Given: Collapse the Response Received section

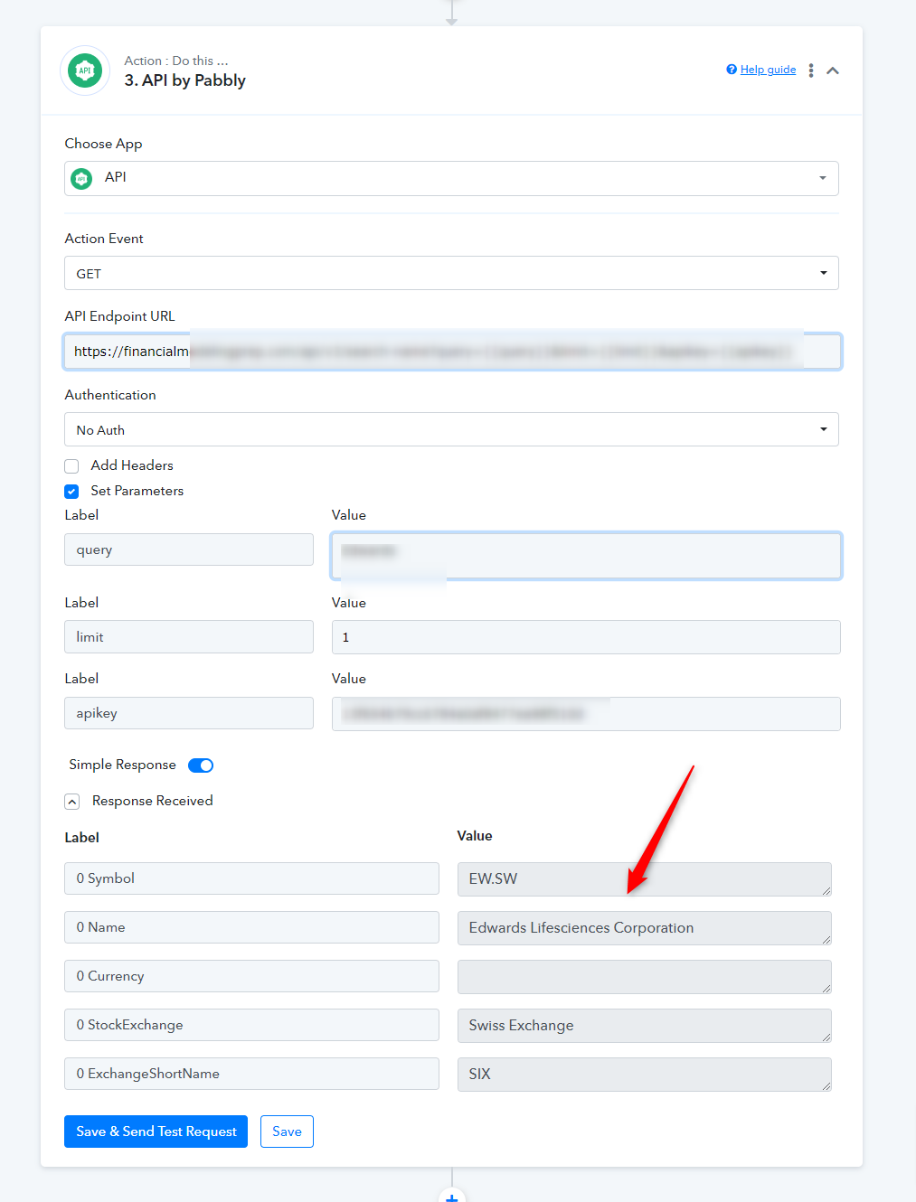Looking at the screenshot, I should [72, 802].
